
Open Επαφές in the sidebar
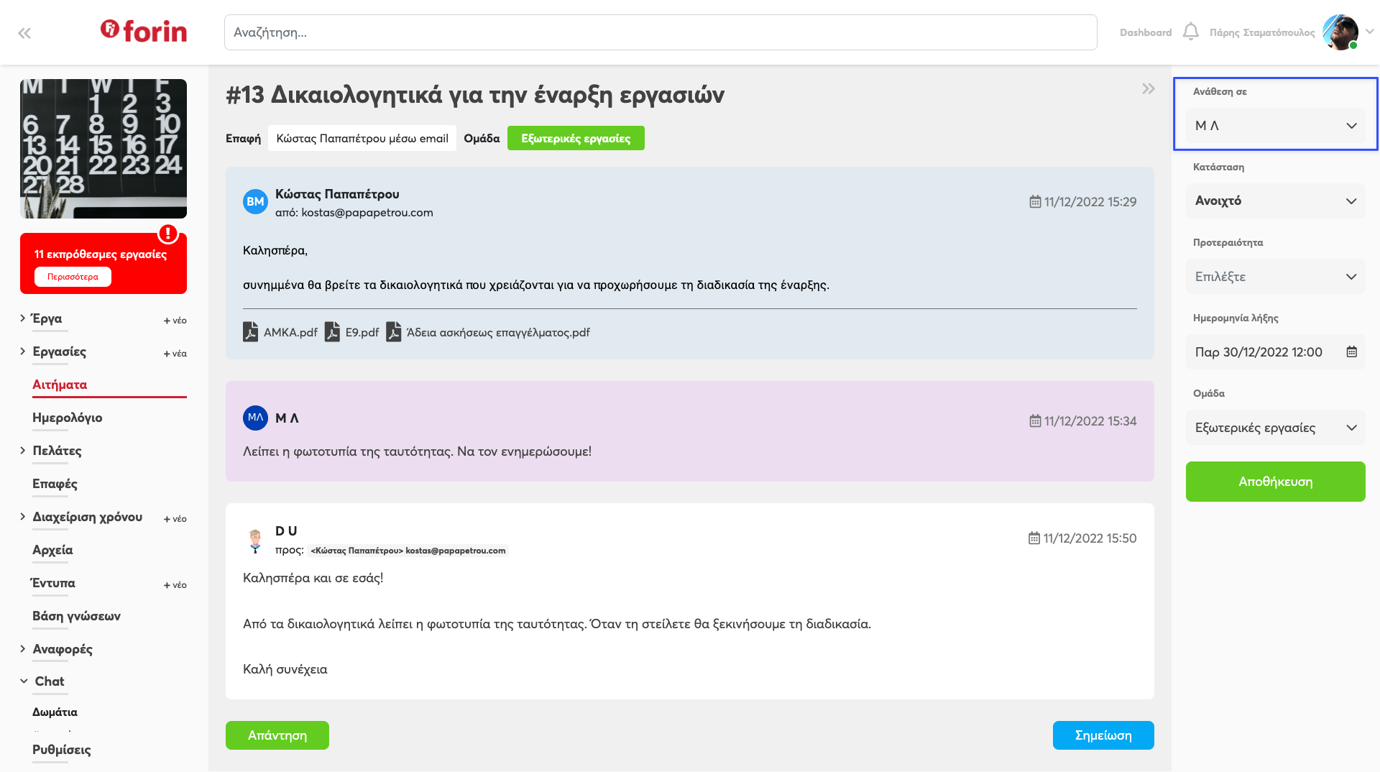point(55,484)
